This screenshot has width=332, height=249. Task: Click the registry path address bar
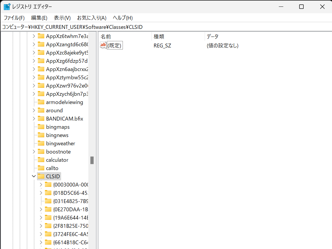click(x=166, y=27)
